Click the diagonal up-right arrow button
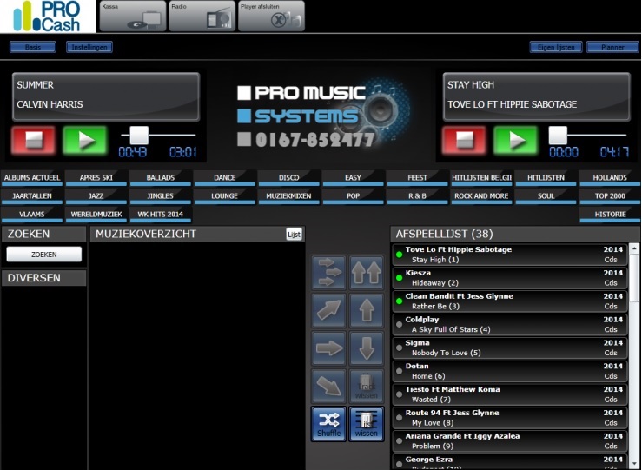This screenshot has width=642, height=470. (x=328, y=310)
